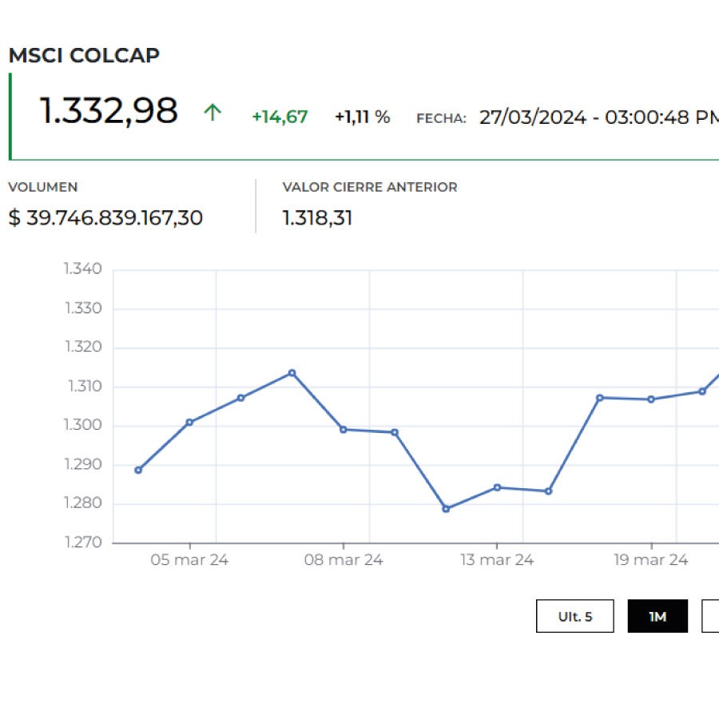Click the chart point above 19 mar 24

651,399
